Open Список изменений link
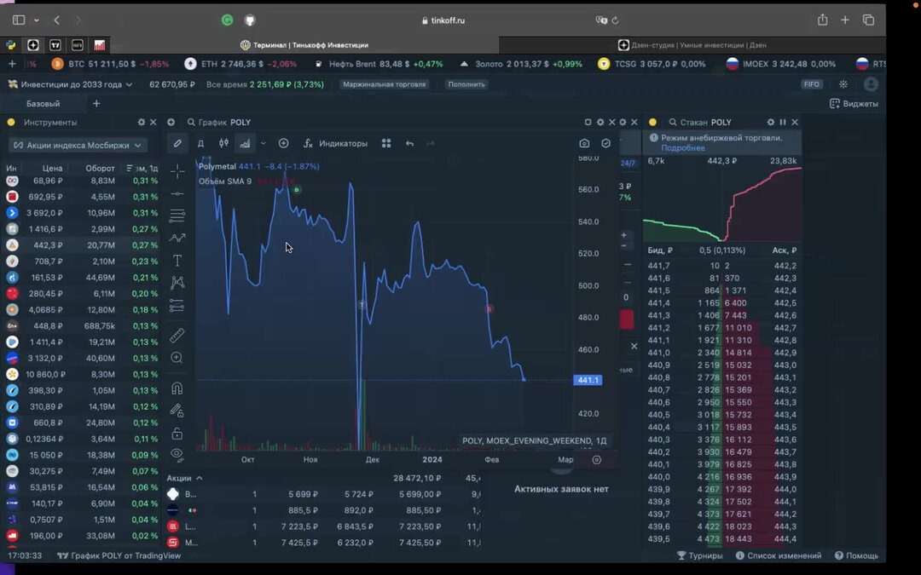The height and width of the screenshot is (575, 921). (778, 555)
